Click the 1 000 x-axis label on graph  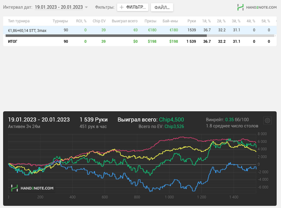tap(169, 197)
